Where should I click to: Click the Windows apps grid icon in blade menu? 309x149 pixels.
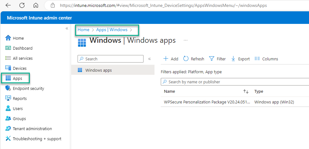click(x=80, y=70)
